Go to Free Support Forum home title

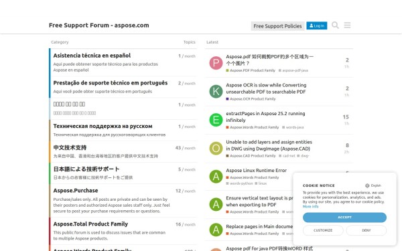99,25
